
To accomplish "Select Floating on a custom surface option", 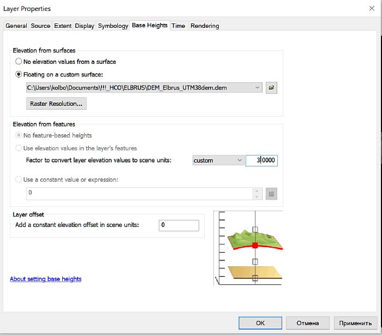I will [x=19, y=75].
